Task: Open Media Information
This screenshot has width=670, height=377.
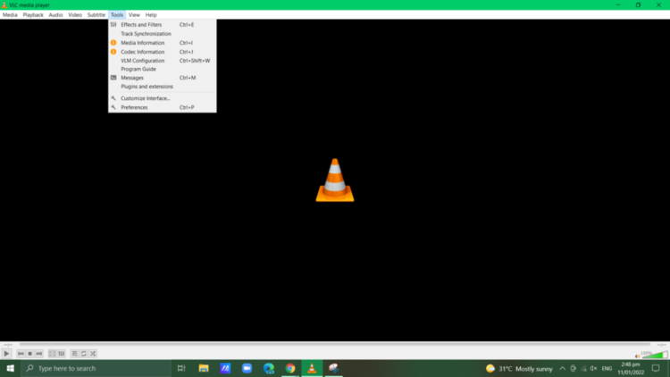Action: (163, 43)
